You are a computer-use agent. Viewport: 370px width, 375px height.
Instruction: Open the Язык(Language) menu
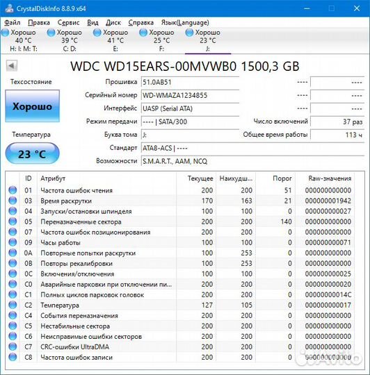(x=185, y=23)
